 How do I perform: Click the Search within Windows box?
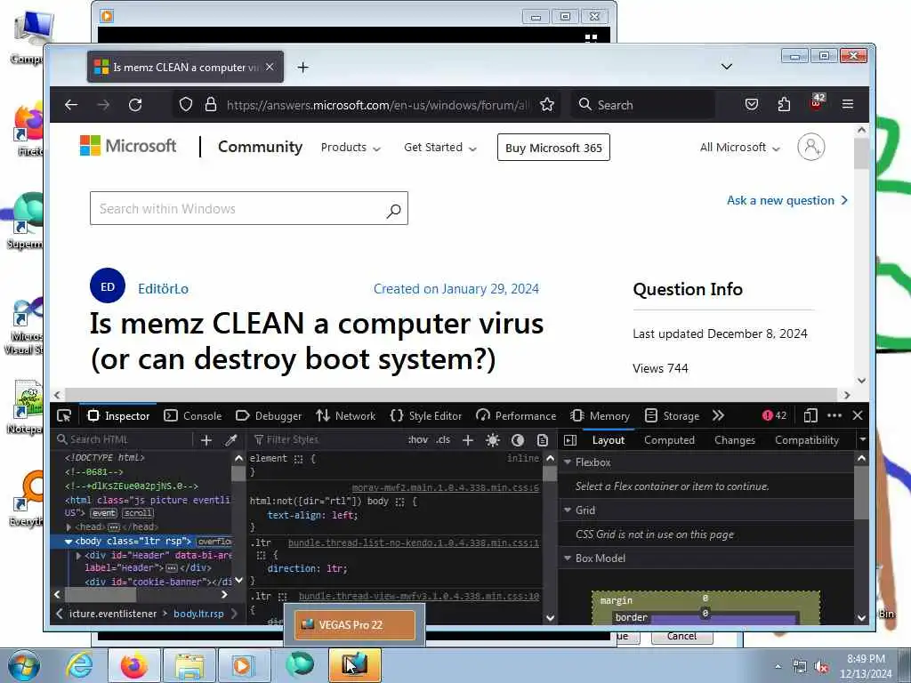click(x=249, y=208)
